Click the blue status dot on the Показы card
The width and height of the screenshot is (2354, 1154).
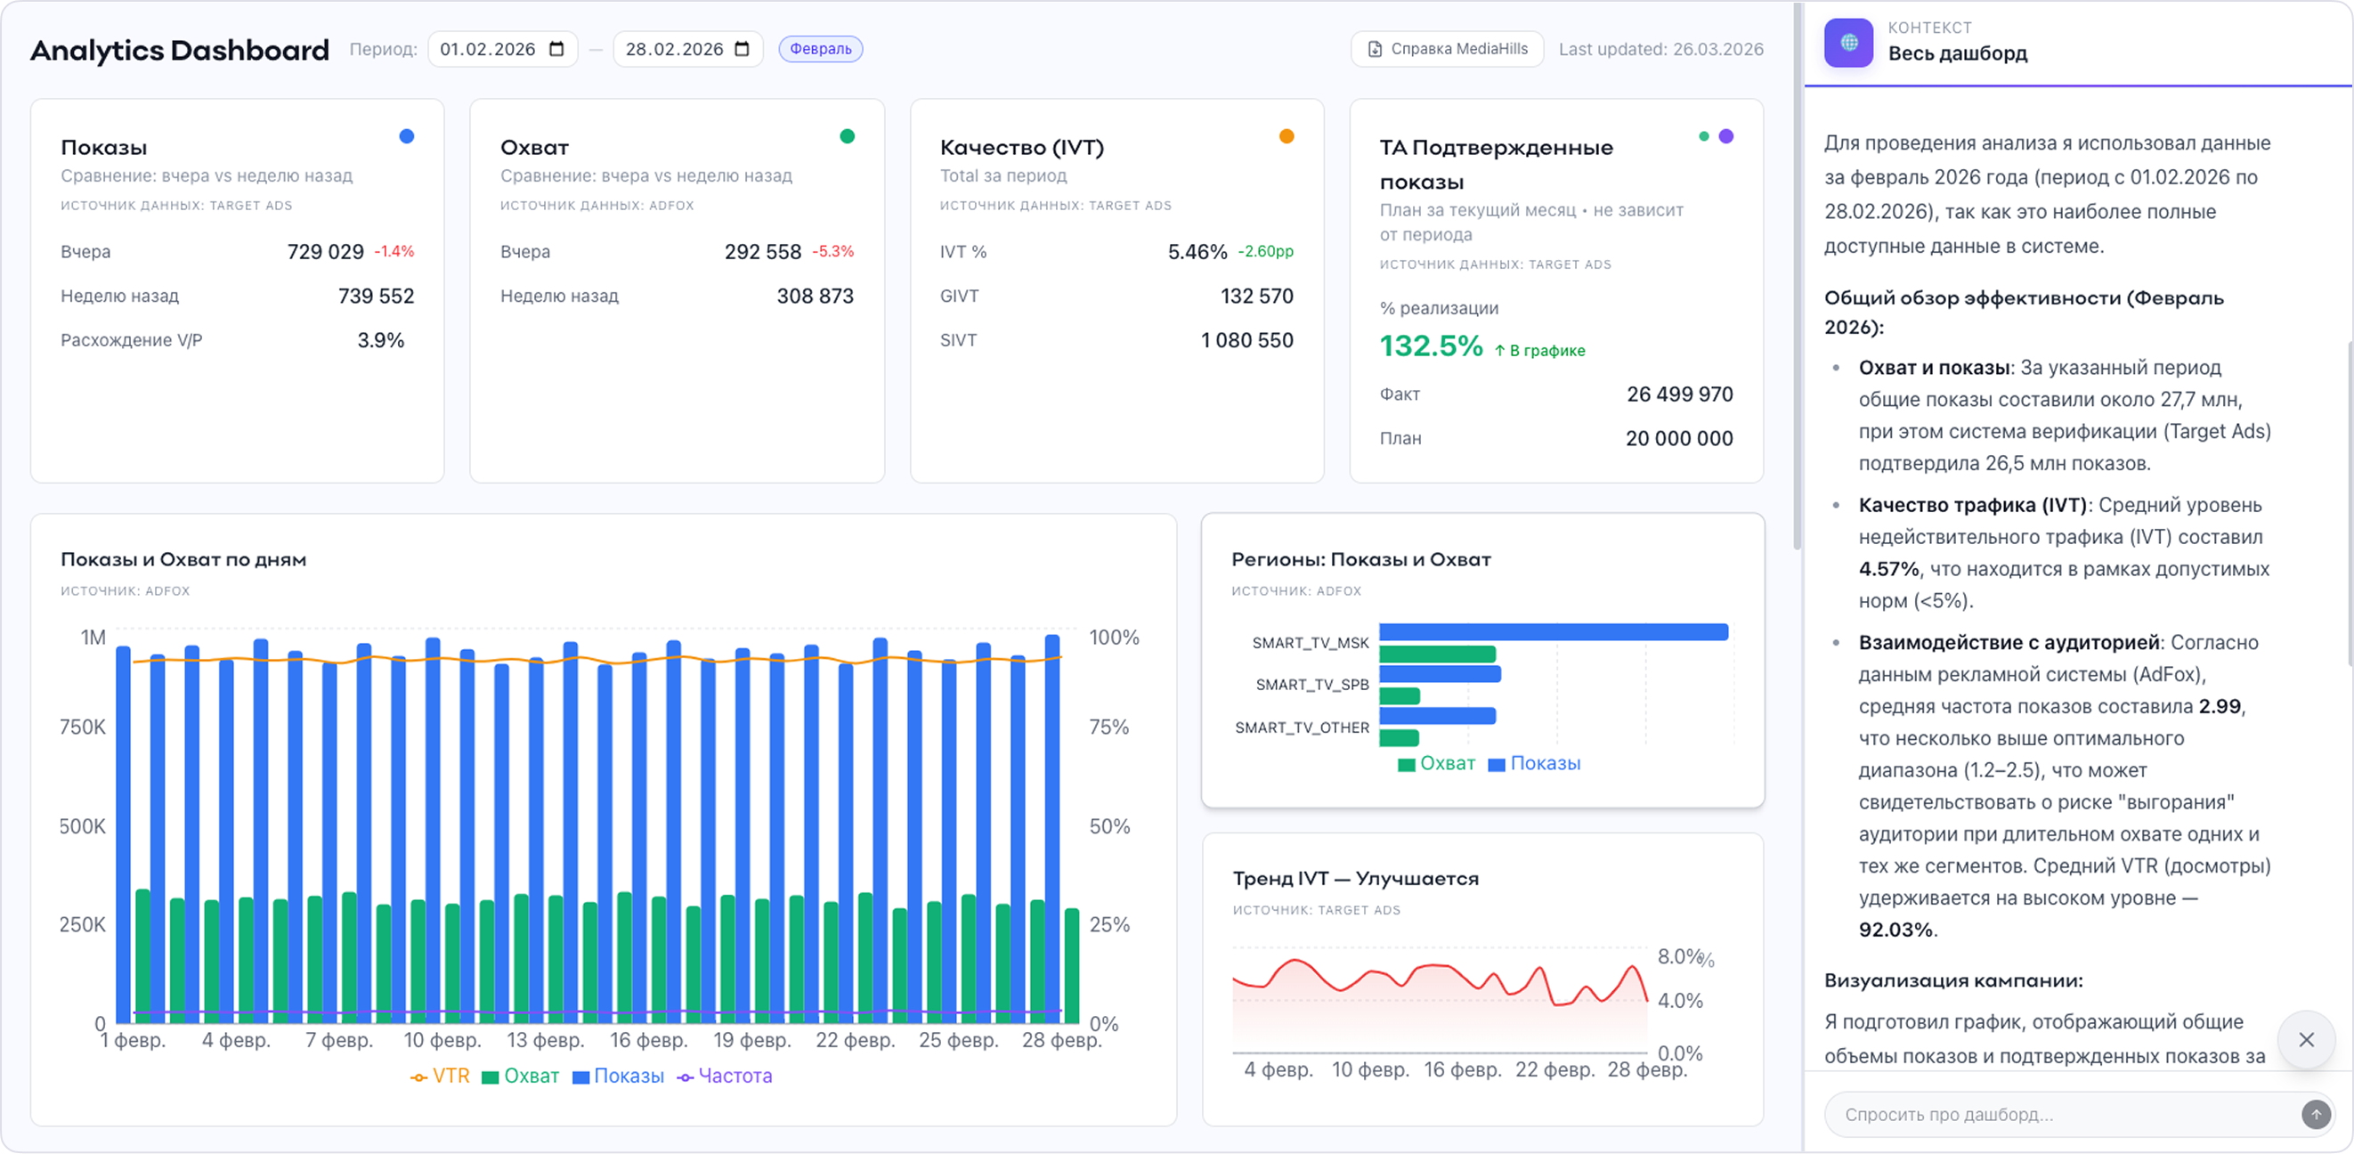(x=406, y=135)
